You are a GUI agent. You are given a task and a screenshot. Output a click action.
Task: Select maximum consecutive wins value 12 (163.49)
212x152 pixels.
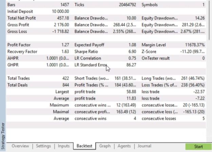point(126,105)
